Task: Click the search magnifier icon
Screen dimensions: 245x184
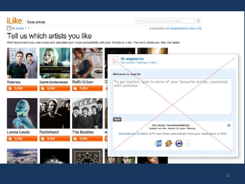Action: pyautogui.click(x=199, y=21)
